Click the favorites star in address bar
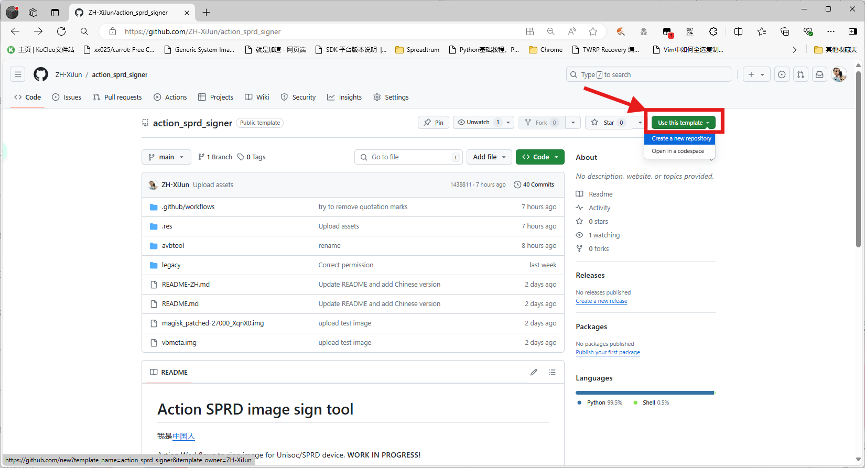Viewport: 865px width, 468px height. tap(593, 31)
